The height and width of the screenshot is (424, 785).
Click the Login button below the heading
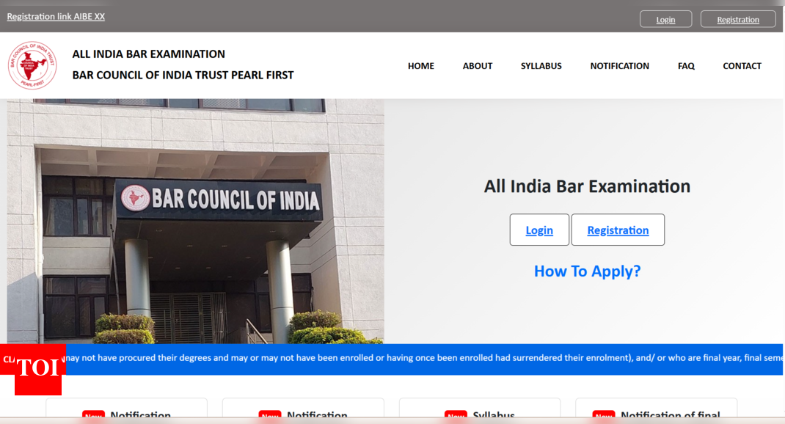pyautogui.click(x=539, y=230)
